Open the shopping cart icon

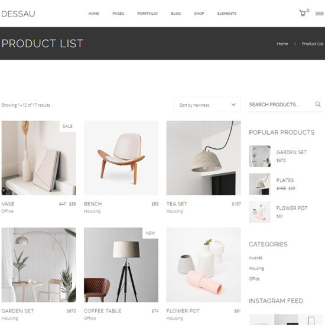(x=303, y=13)
